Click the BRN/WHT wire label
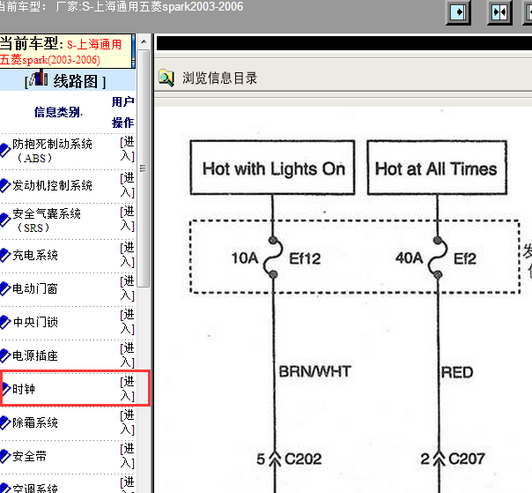This screenshot has width=532, height=493. click(314, 371)
